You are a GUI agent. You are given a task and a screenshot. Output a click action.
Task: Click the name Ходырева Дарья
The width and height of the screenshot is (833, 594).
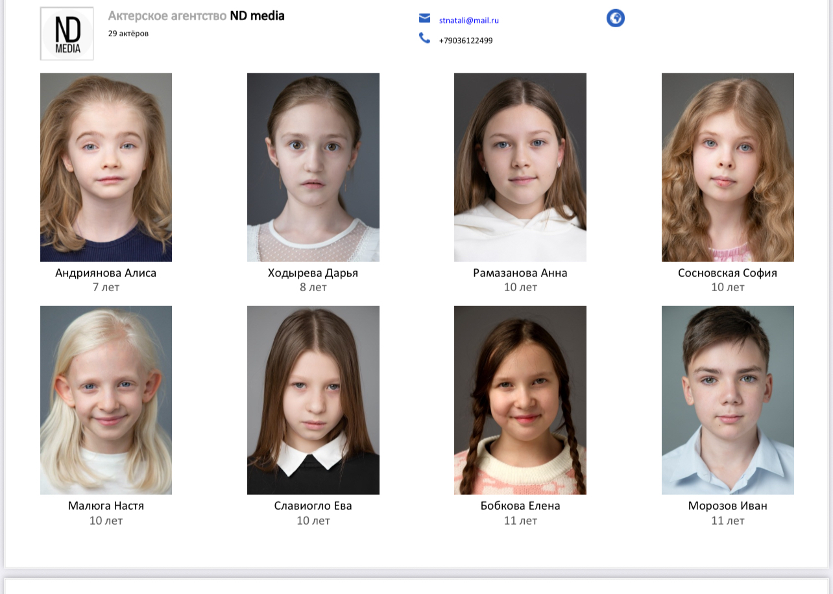pyautogui.click(x=313, y=273)
